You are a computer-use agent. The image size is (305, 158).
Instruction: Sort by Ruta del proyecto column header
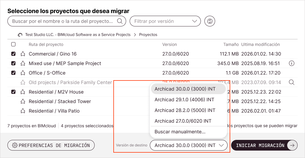(46, 45)
